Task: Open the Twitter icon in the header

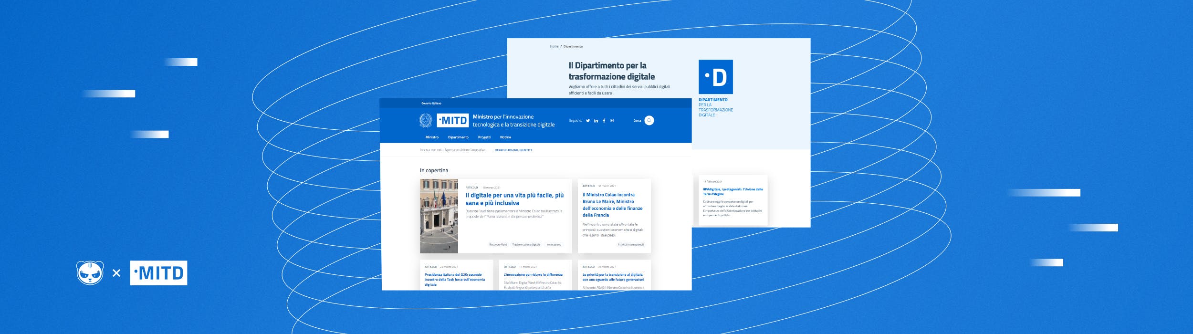Action: 588,121
